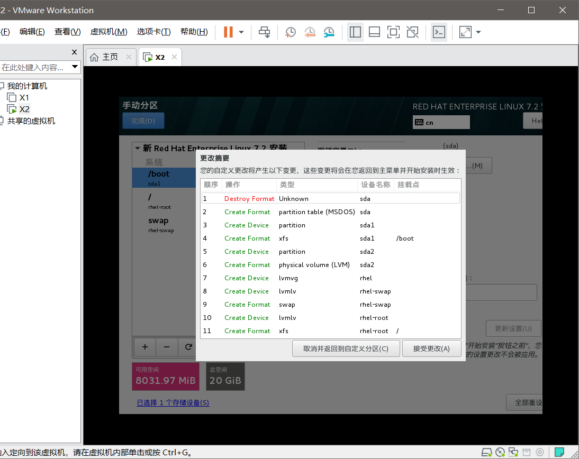Select the /boot sda1 partition entry

tap(164, 178)
